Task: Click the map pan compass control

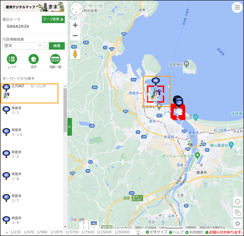Action: pos(76,8)
